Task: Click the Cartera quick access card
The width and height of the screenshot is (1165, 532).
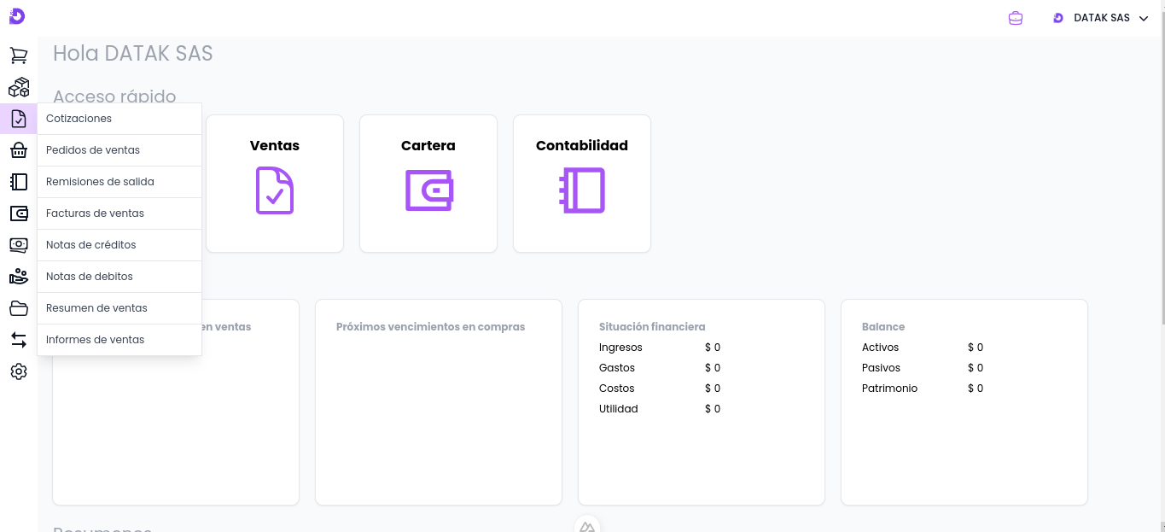Action: [428, 184]
